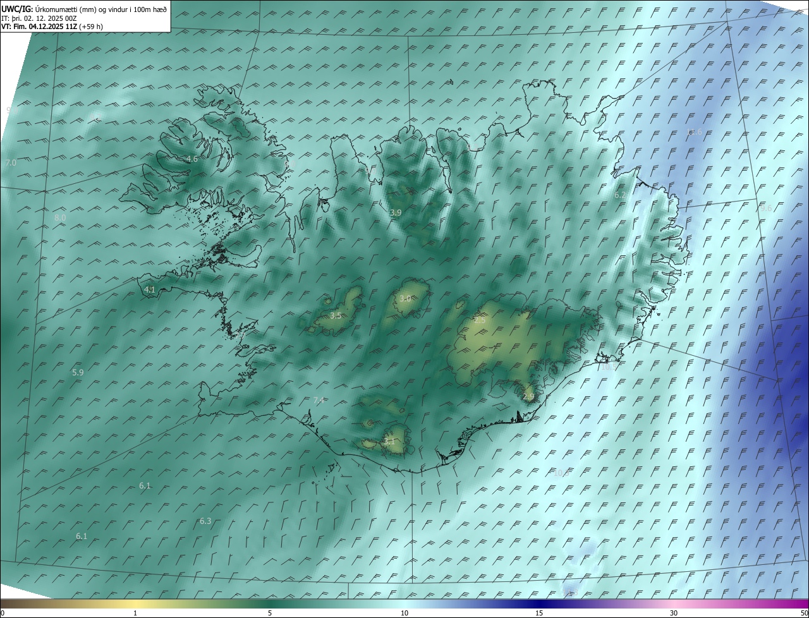809x618 pixels.
Task: Click the 4.6 value over the Westfjords
Action: pos(192,159)
